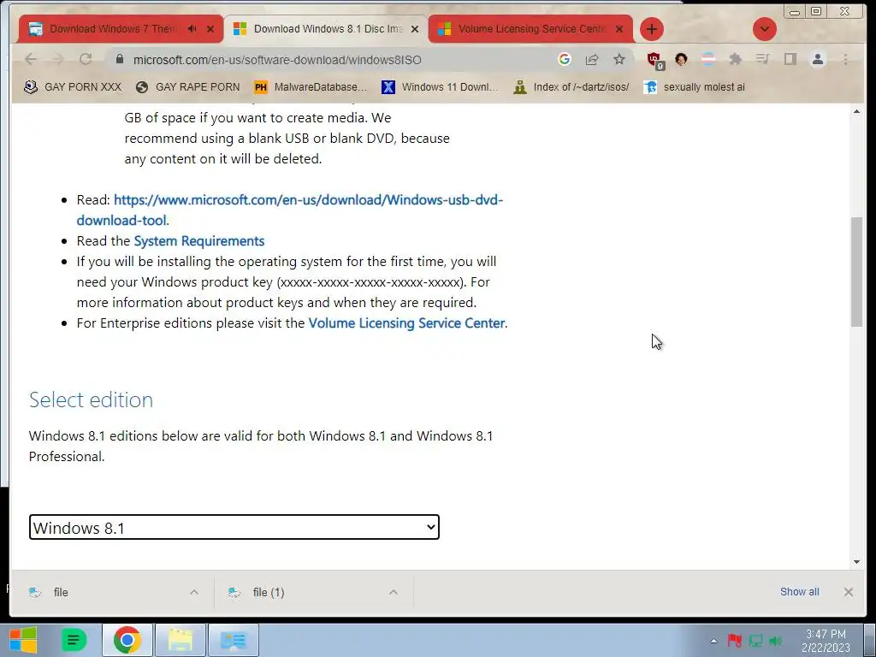
Task: Open the System Requirements link
Action: pyautogui.click(x=198, y=240)
